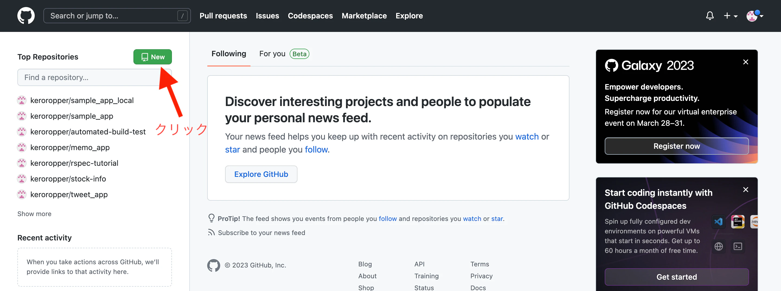Click avatar icon beside stock-info
The height and width of the screenshot is (291, 781).
(x=21, y=179)
